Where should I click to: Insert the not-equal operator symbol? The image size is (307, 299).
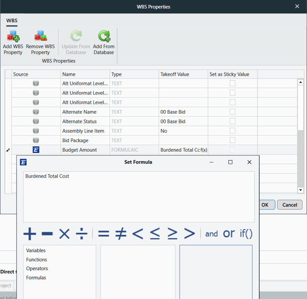(121, 234)
